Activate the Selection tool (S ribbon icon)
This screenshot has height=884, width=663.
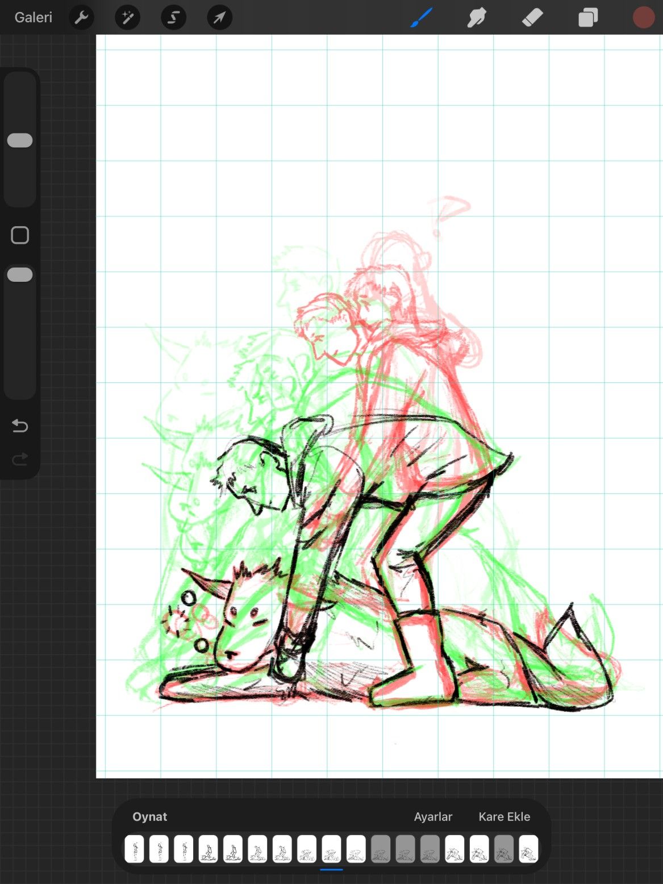pos(173,18)
